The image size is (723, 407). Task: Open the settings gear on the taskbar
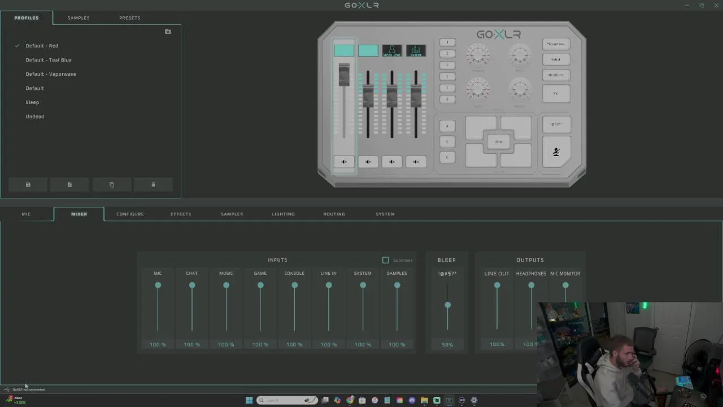[x=474, y=400]
